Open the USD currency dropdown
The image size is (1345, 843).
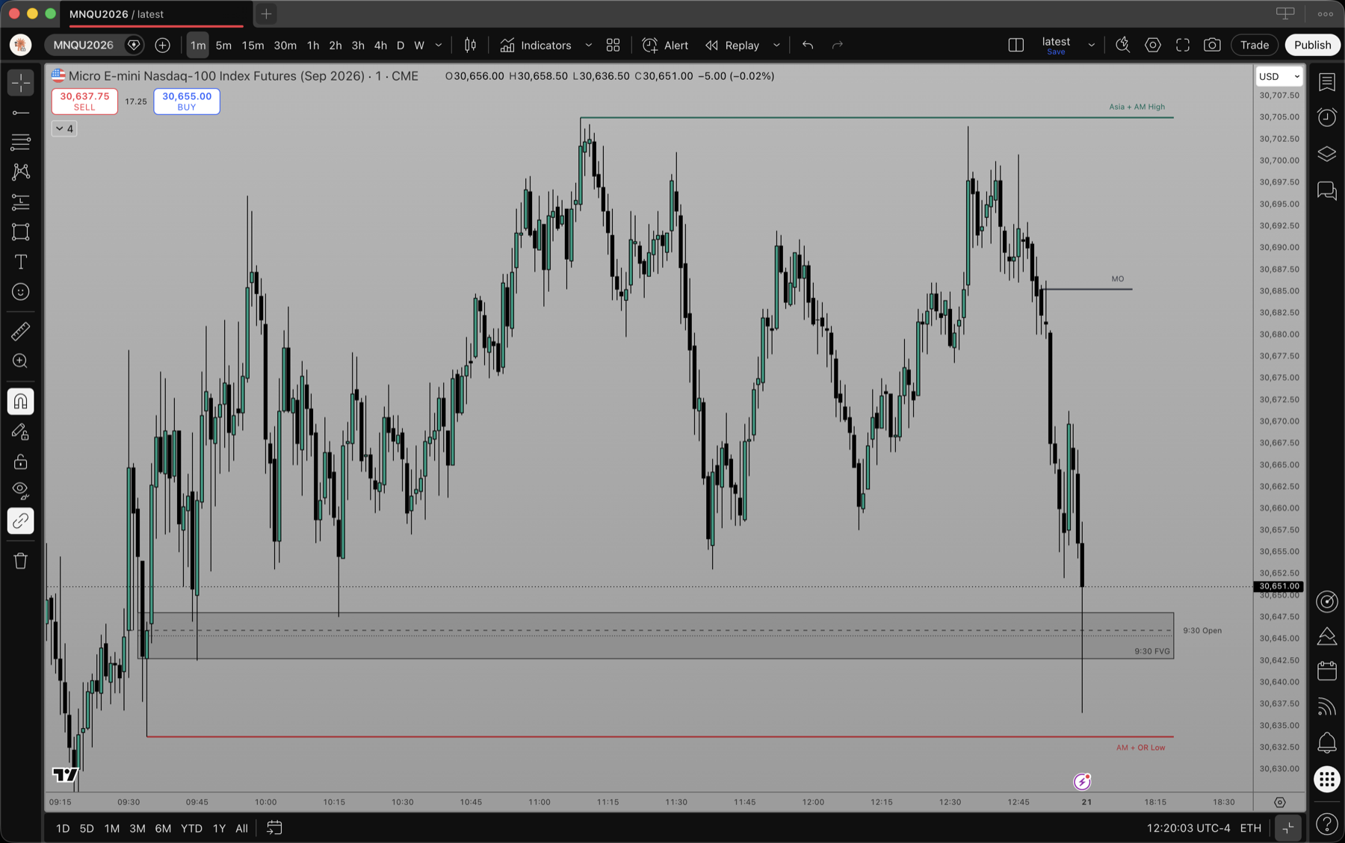tap(1279, 76)
